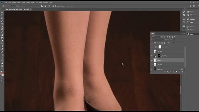Toggle lock transparent pixels
Screen dimensions: 199x112
point(155,43)
